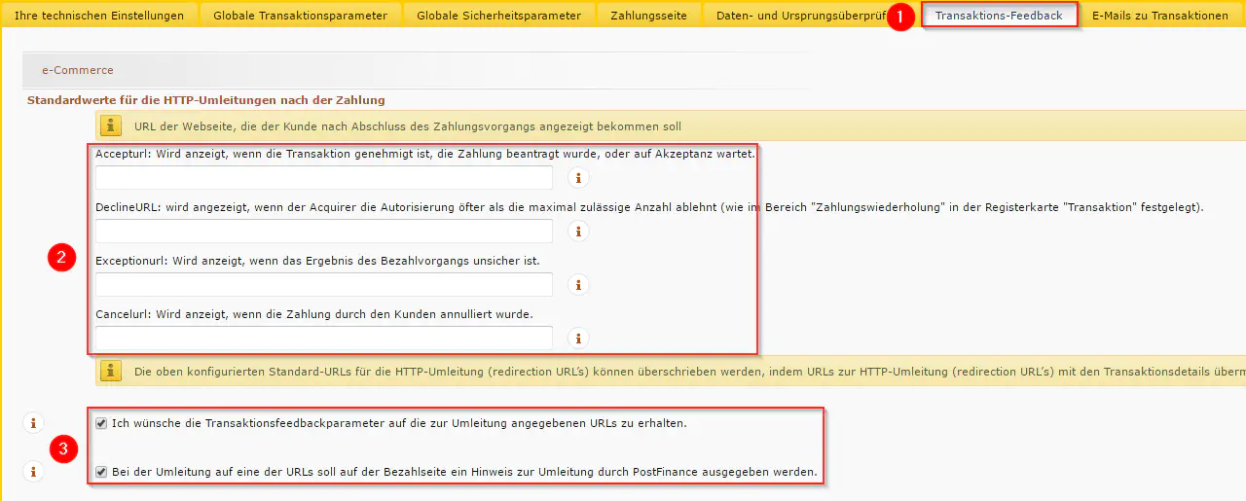The image size is (1246, 501).
Task: Toggle the PostFinance Umleitung Hinweis checkbox
Action: 101,473
